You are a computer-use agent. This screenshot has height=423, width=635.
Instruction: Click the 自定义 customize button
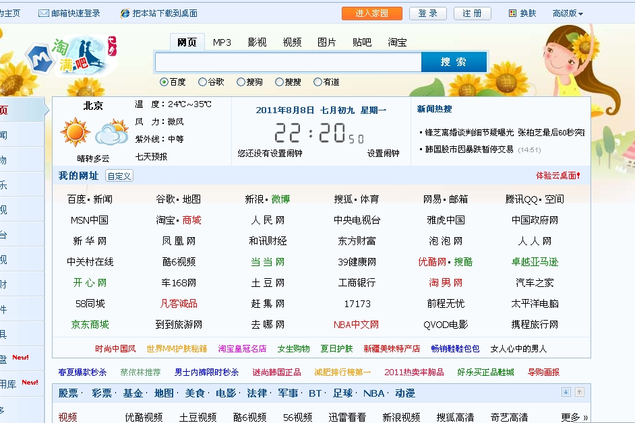[x=119, y=176]
